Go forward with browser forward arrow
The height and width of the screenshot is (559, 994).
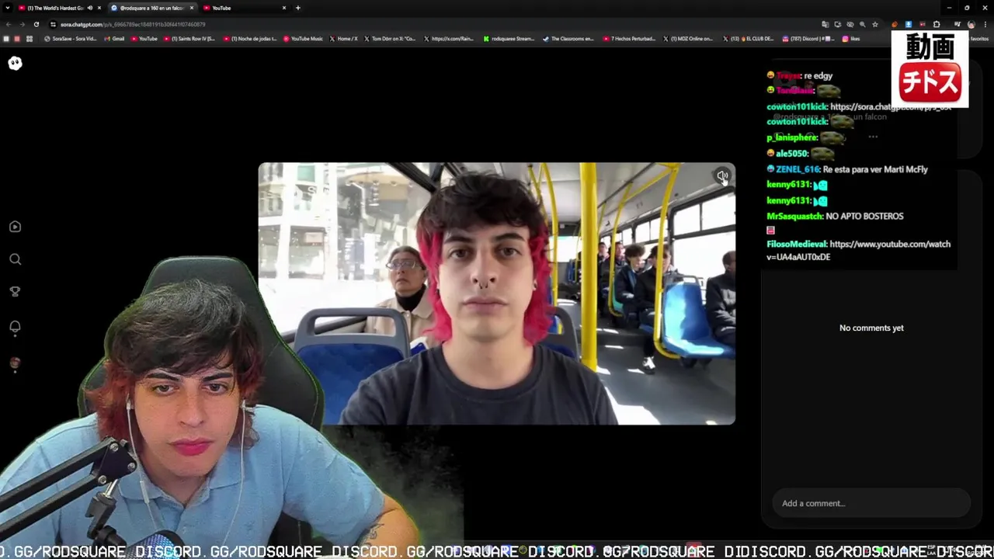coord(22,24)
